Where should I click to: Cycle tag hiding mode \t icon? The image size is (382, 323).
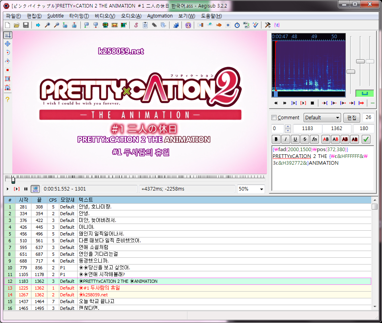277,25
